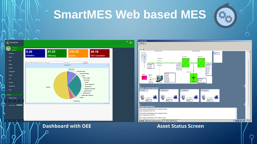257x144 pixels.
Task: Click the Change button
Action: click(86, 63)
